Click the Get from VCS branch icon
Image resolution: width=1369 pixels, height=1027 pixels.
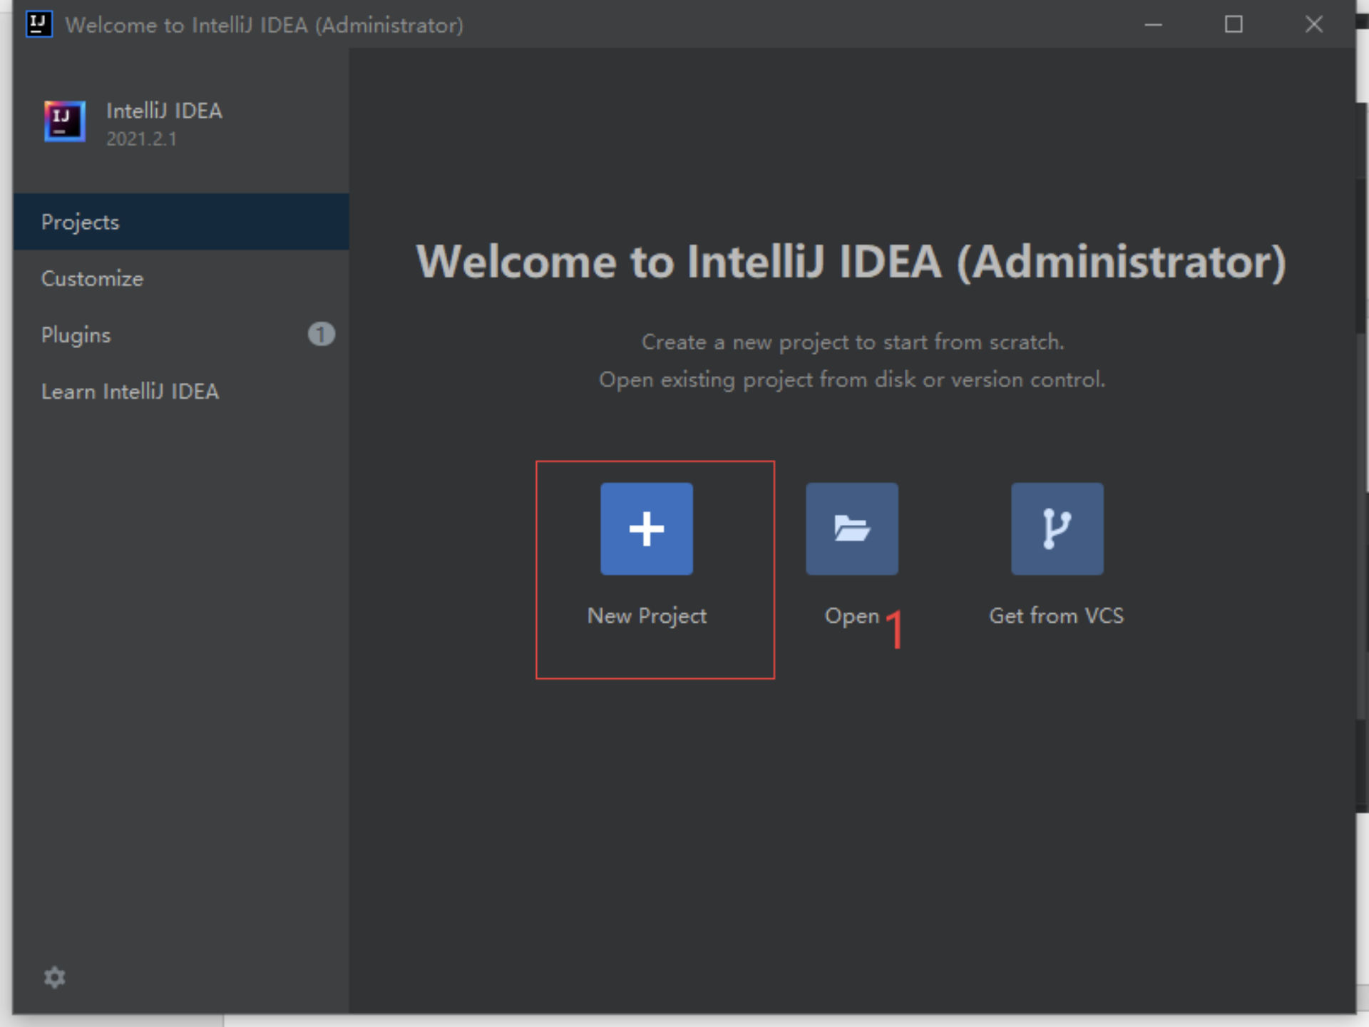point(1057,528)
